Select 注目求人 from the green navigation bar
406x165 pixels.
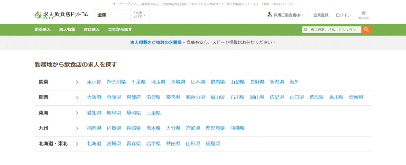(x=91, y=30)
